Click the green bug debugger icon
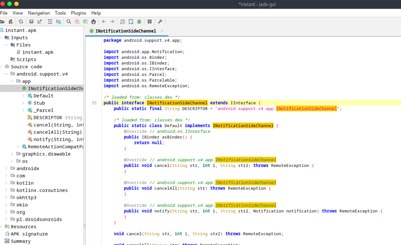Viewport: 401px width, 245px height. tap(139, 21)
